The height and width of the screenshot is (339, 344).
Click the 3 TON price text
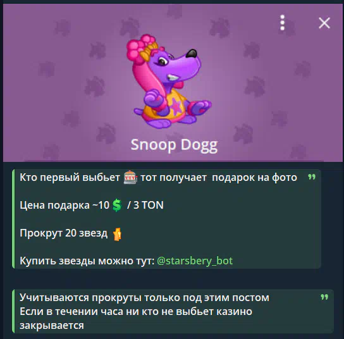[149, 205]
